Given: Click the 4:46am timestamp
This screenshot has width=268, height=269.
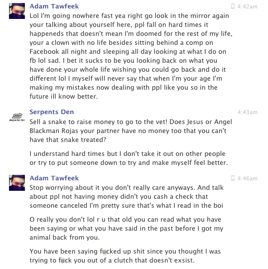Looking at the screenshot, I should [x=248, y=178].
